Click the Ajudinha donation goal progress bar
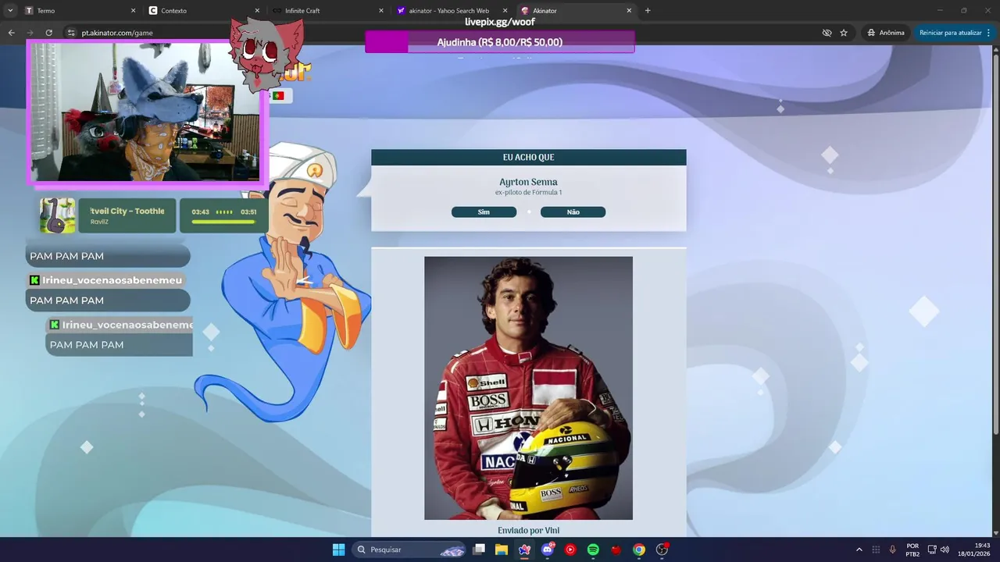Viewport: 1000px width, 562px height. click(x=499, y=42)
